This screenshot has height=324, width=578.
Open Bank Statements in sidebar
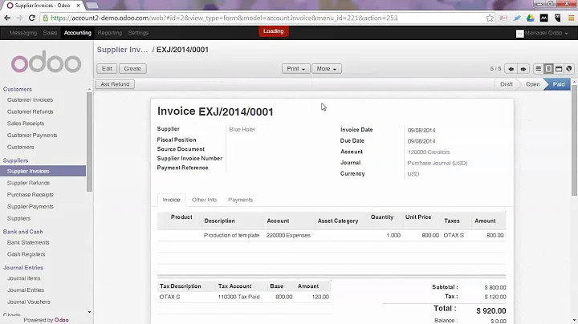pos(28,243)
